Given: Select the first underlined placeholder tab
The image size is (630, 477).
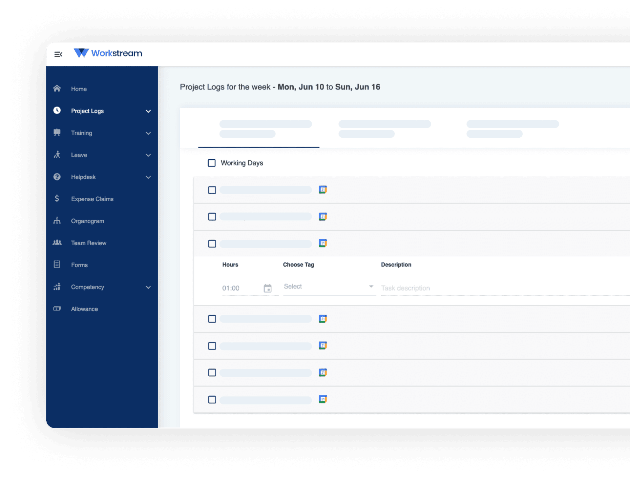Looking at the screenshot, I should [259, 129].
